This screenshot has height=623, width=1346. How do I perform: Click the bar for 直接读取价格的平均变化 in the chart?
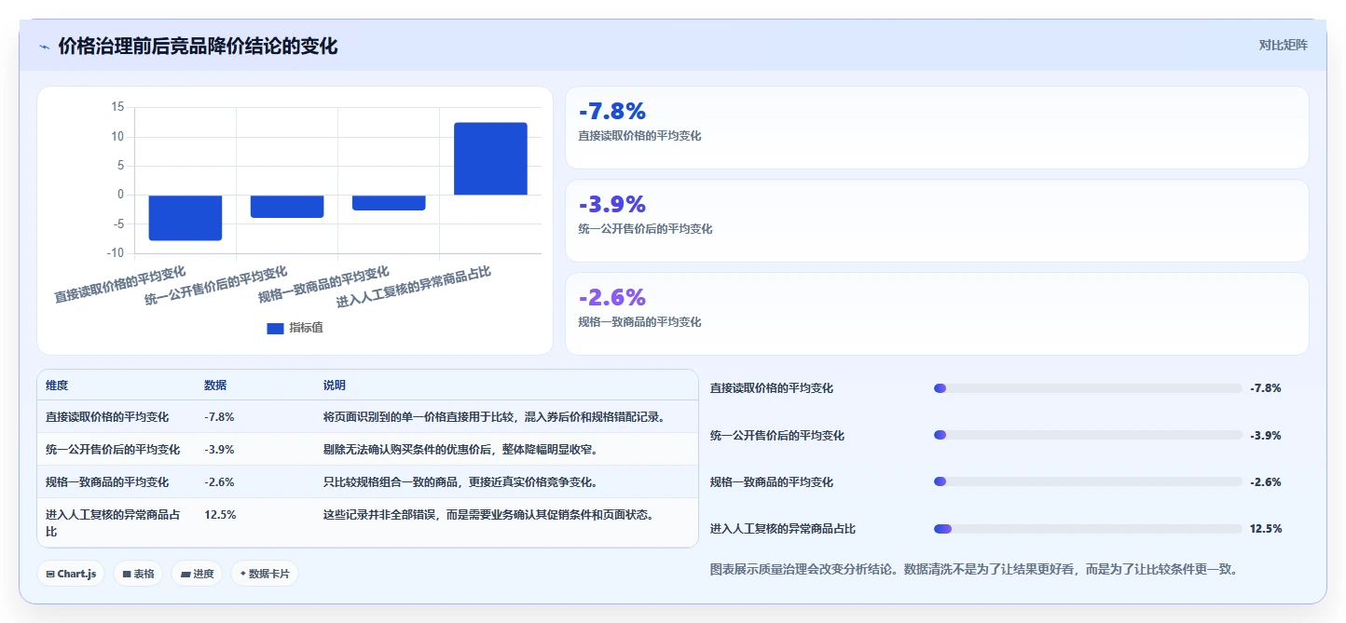click(x=185, y=218)
